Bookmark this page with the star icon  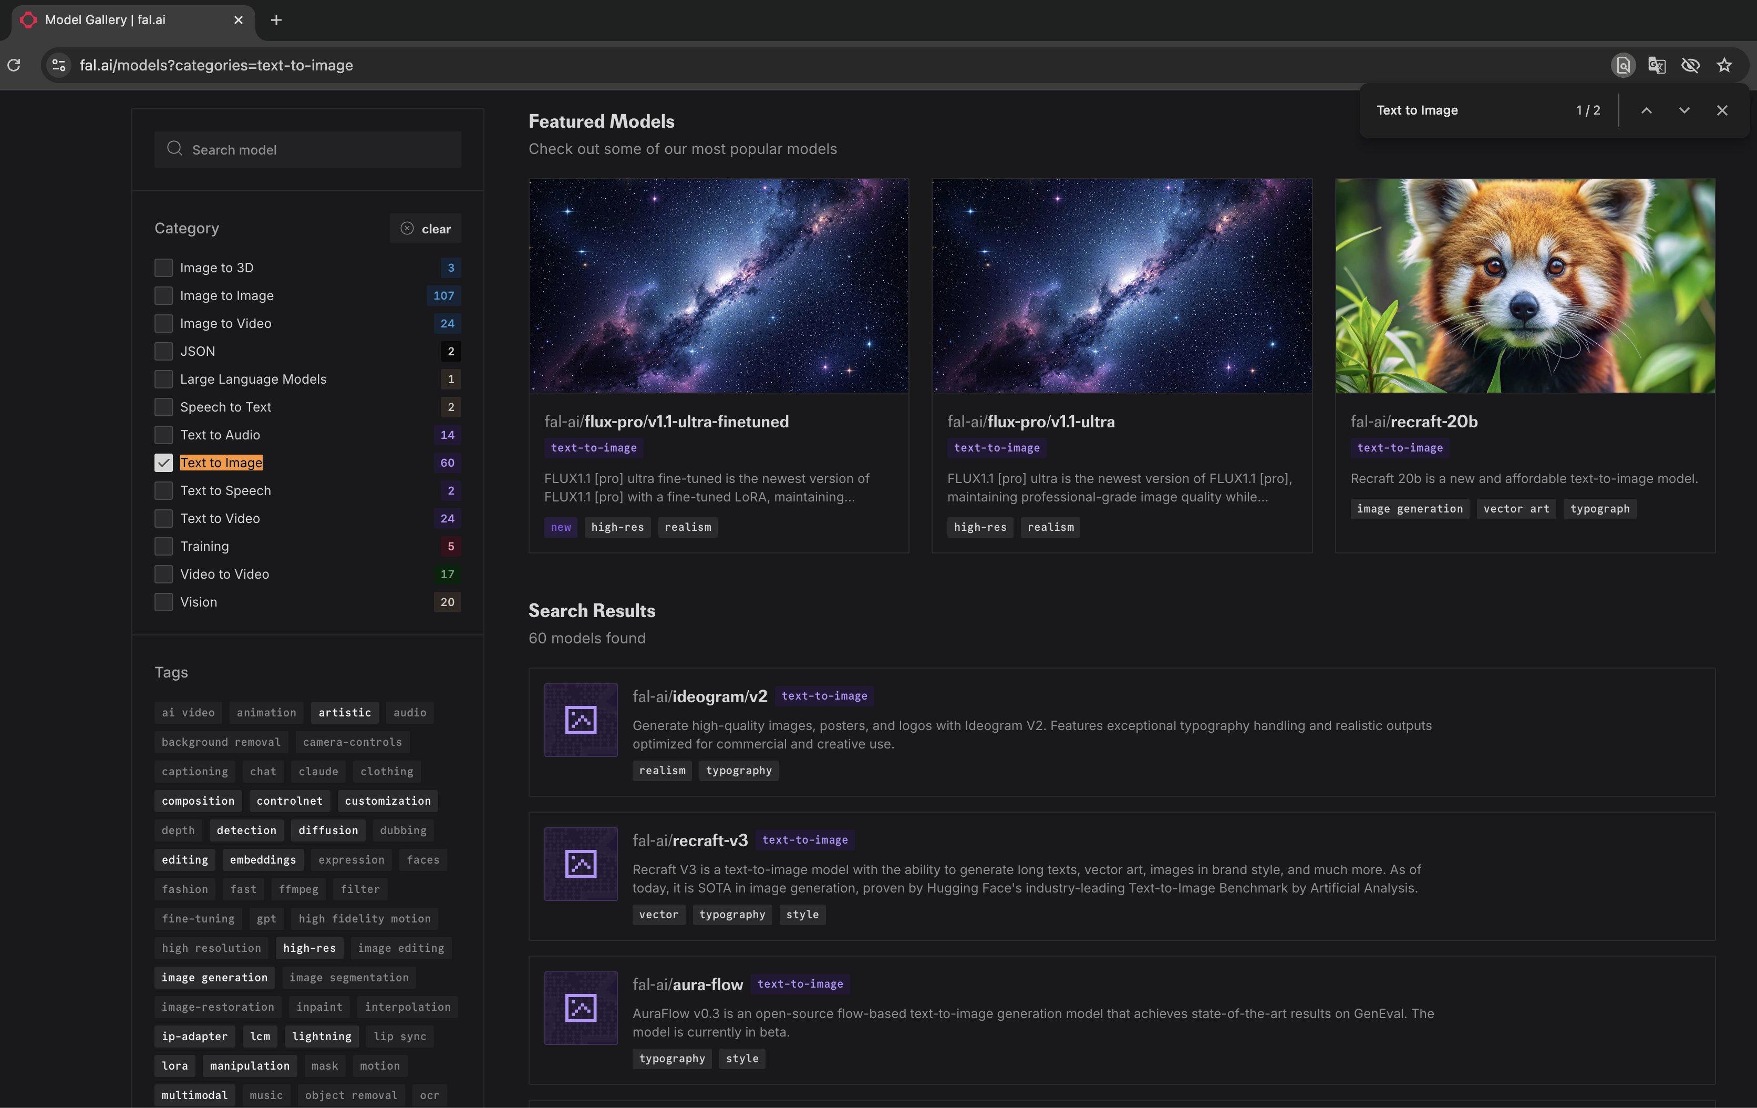pos(1724,66)
